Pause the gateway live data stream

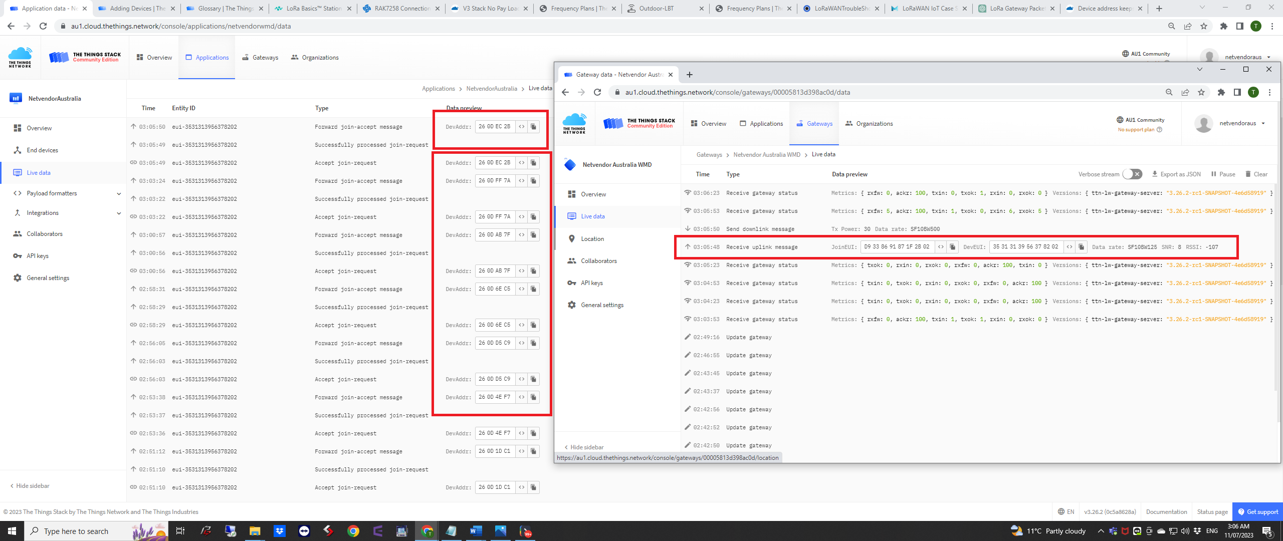tap(1223, 174)
